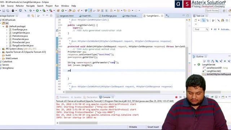Screen dimensions: 231x130
Task: Maximize the editor area
Action: (188, 16)
